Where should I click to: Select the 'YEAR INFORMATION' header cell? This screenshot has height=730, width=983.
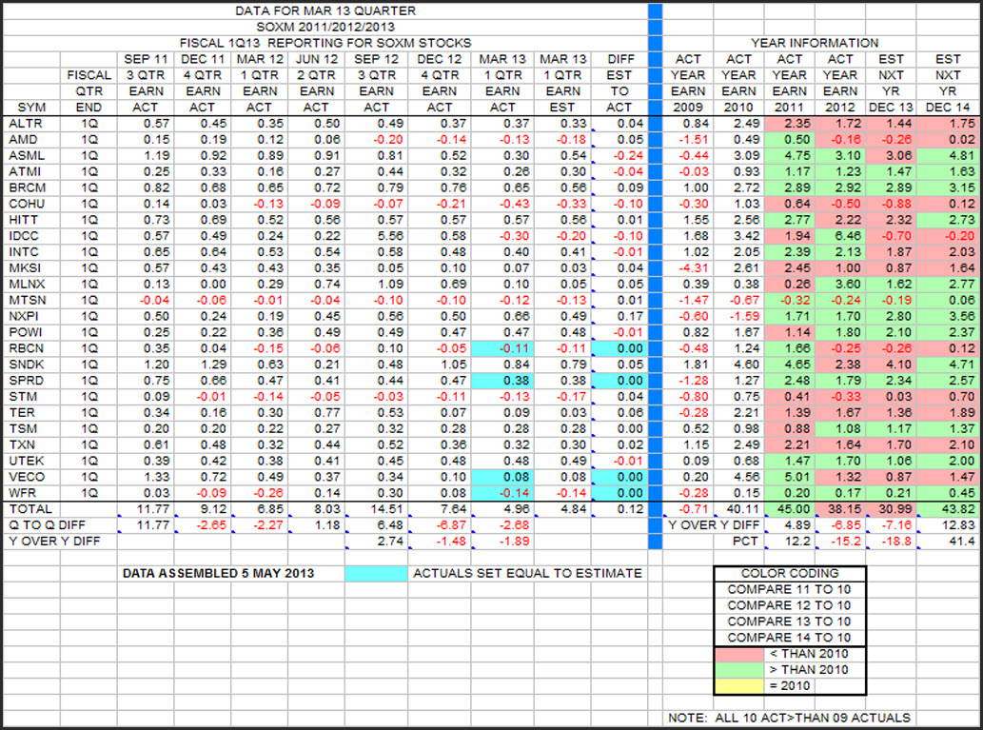[x=814, y=43]
